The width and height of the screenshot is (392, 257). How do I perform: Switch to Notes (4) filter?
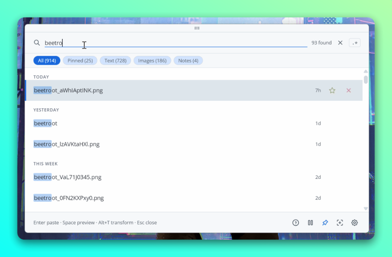point(188,61)
